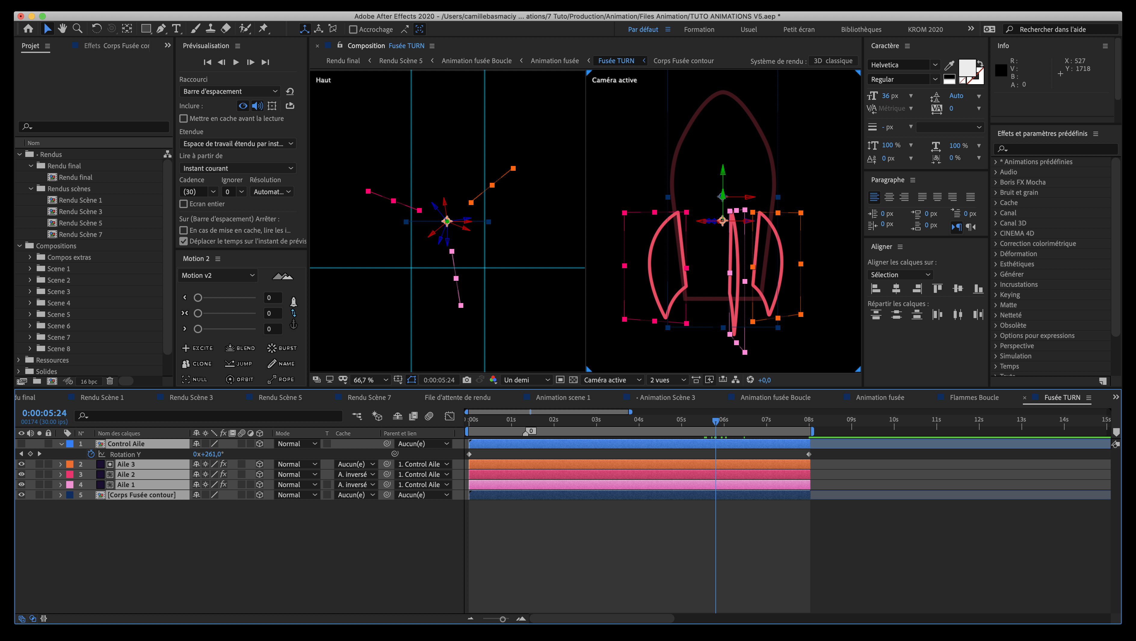Screen dimensions: 1136x641
Task: Hide the Aile 2 layer
Action: pyautogui.click(x=21, y=474)
